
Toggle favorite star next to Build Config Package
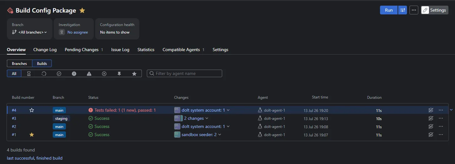[82, 10]
